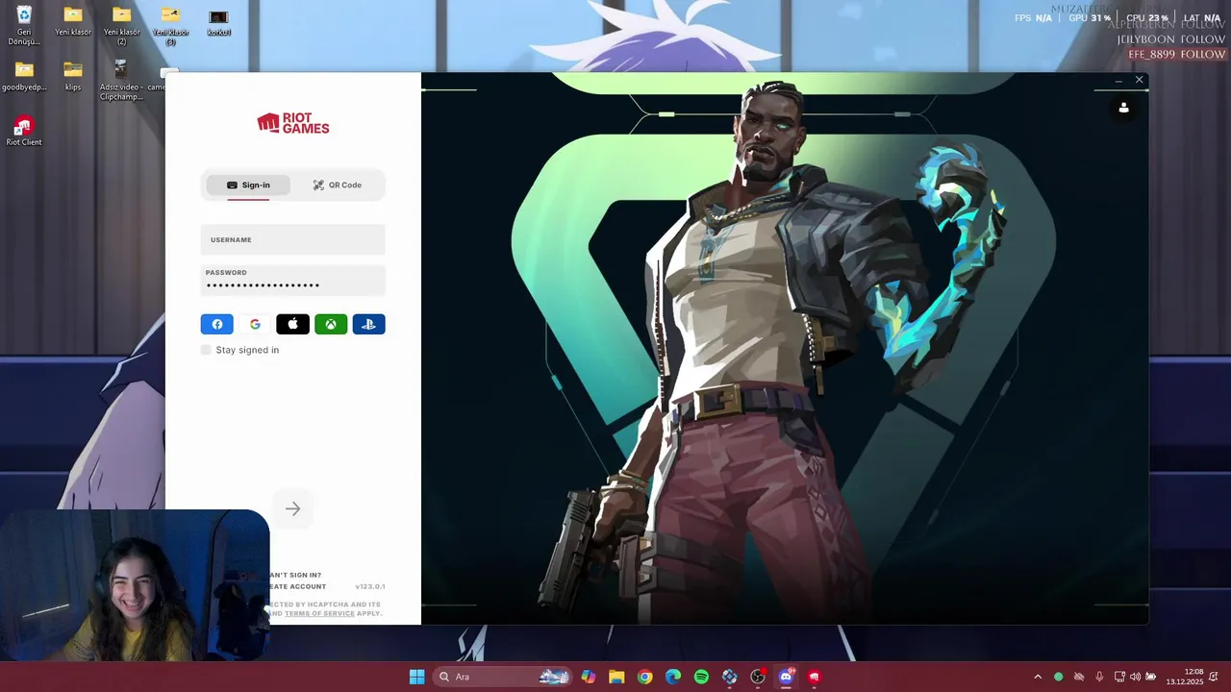Open the clock showing 12:08 13.12.2025
Image resolution: width=1231 pixels, height=692 pixels.
[1185, 677]
